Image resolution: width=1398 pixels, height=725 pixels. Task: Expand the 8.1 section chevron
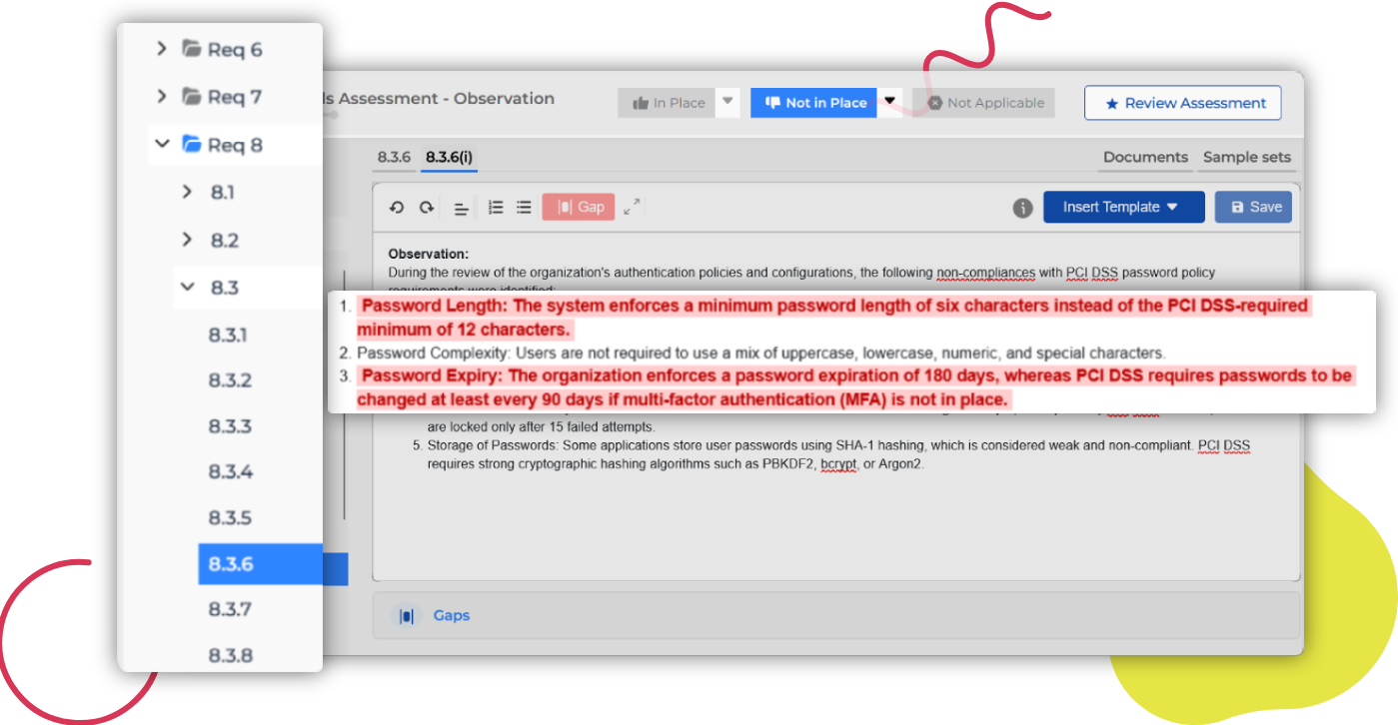[x=187, y=192]
